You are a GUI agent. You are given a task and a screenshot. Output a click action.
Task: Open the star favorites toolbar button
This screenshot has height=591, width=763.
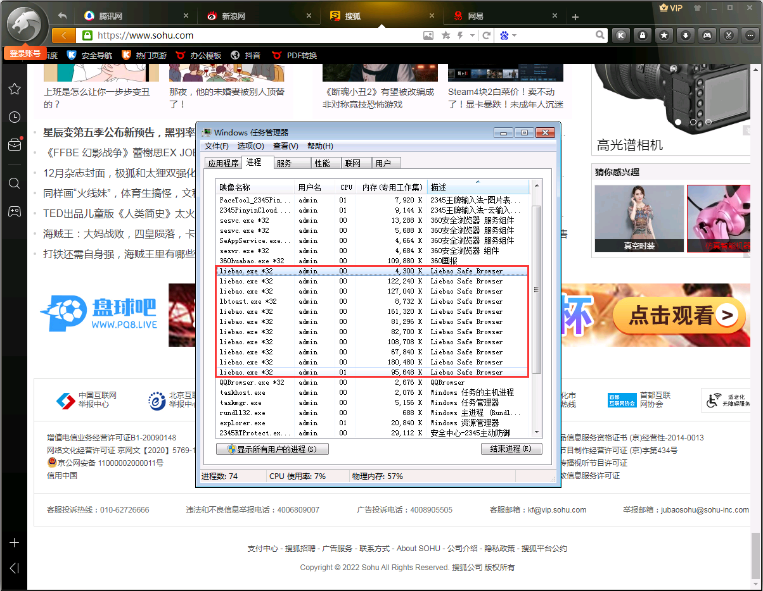tap(664, 35)
